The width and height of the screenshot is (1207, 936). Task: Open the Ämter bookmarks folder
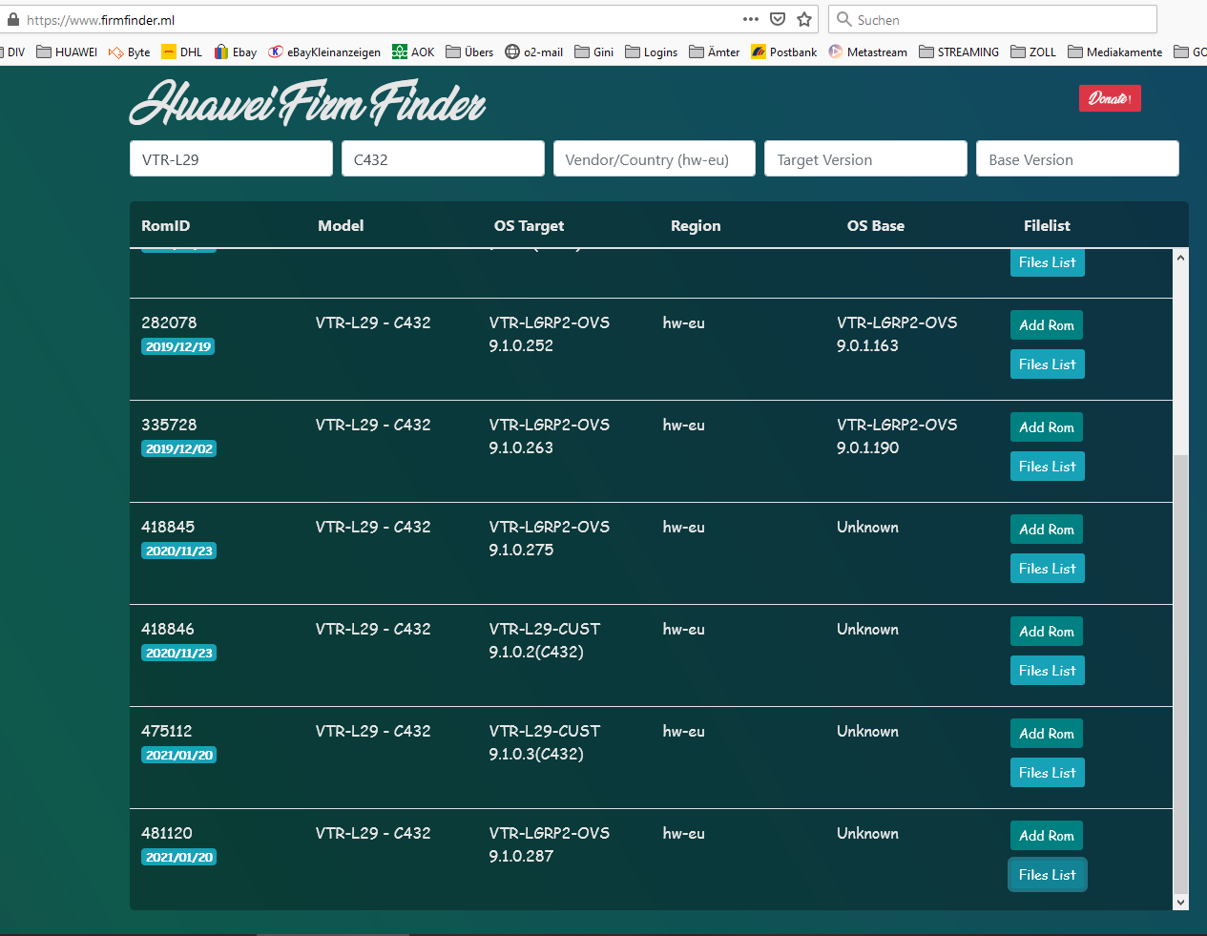[x=715, y=52]
